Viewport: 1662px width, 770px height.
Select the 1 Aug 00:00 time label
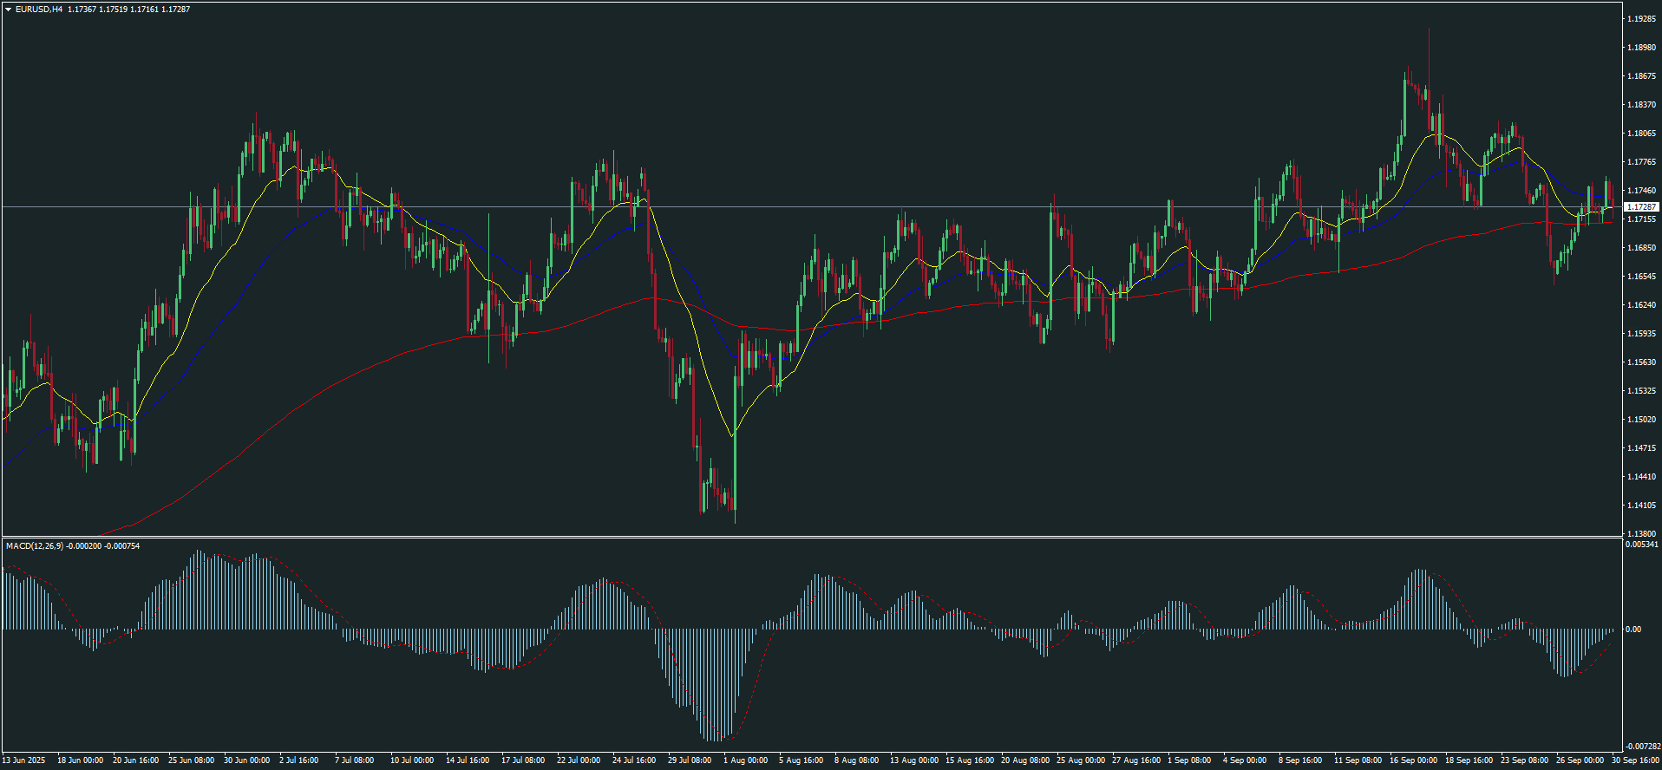pyautogui.click(x=745, y=760)
